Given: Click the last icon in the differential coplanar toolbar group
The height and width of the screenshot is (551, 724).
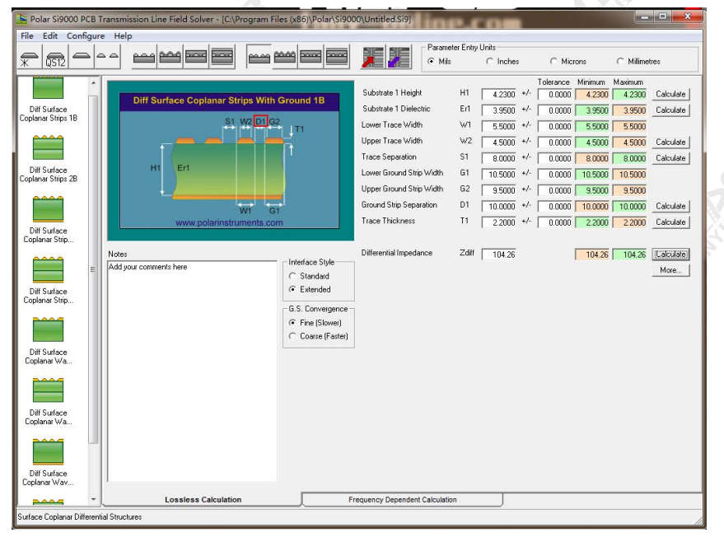Looking at the screenshot, I should (337, 58).
